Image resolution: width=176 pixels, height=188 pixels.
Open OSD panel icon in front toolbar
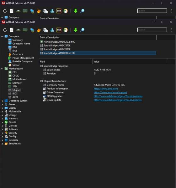coord(59,30)
